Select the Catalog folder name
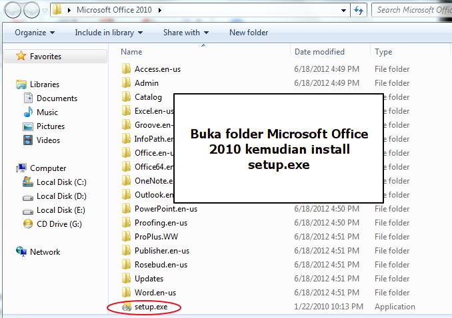452x318 pixels. [148, 97]
